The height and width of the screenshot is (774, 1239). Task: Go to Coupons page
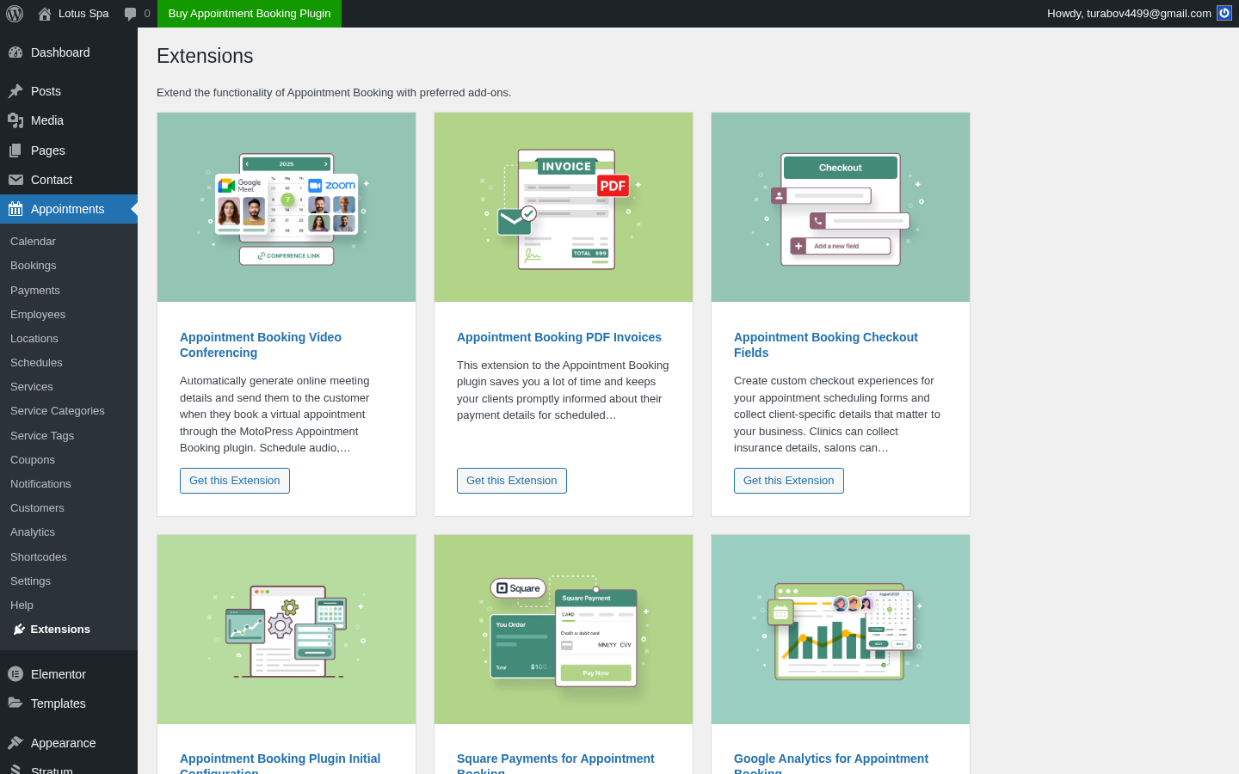33,460
